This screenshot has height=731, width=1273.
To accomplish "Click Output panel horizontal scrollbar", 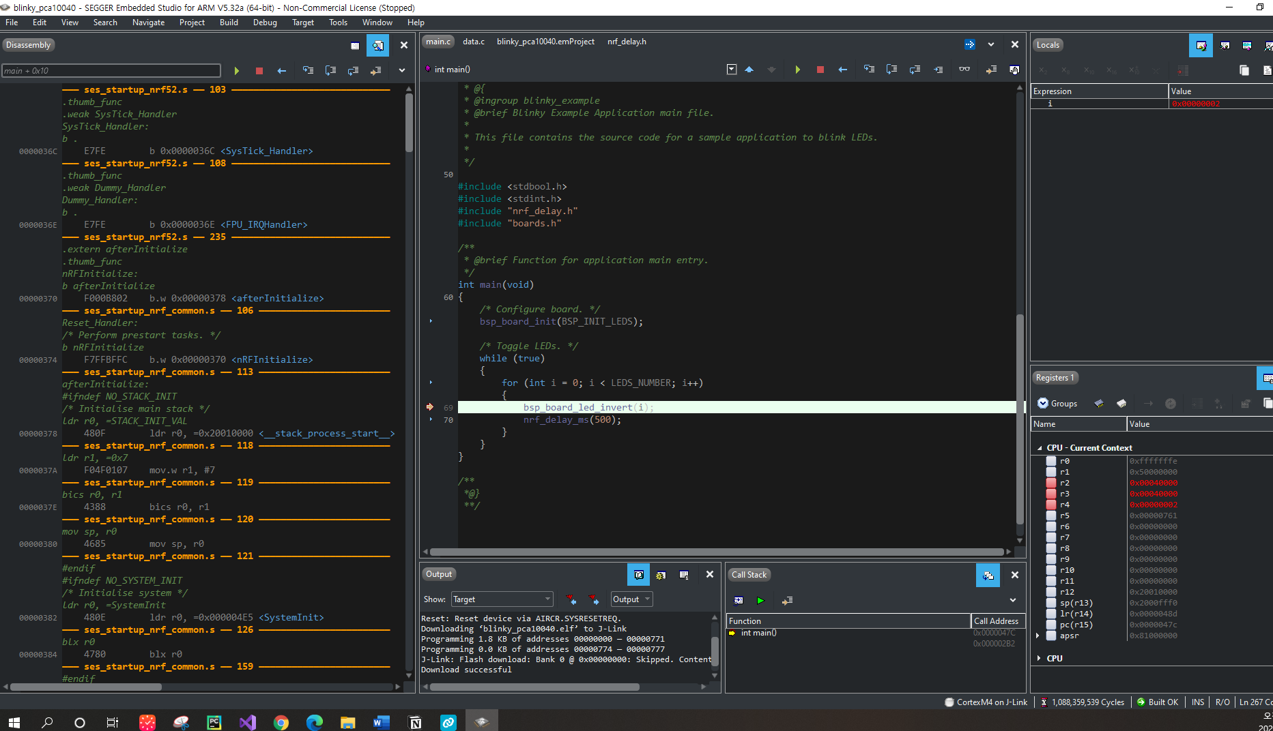I will coord(534,687).
